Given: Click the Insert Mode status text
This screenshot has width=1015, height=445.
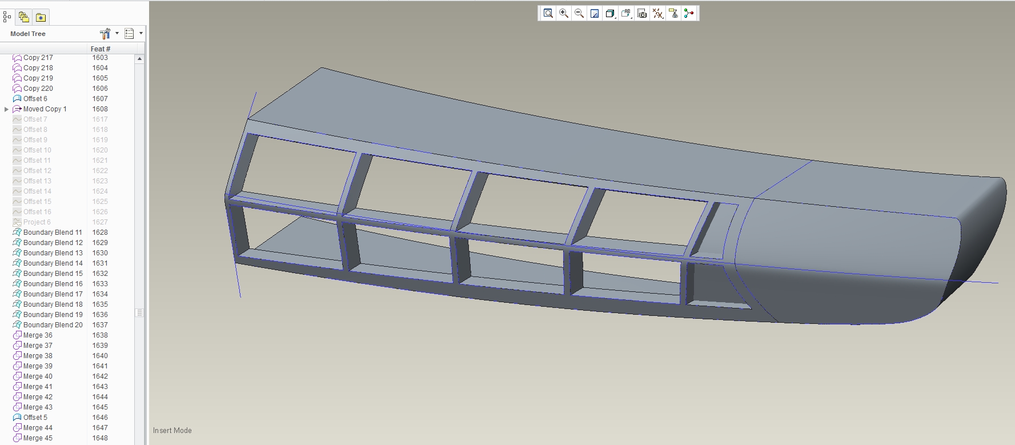Looking at the screenshot, I should [x=172, y=431].
